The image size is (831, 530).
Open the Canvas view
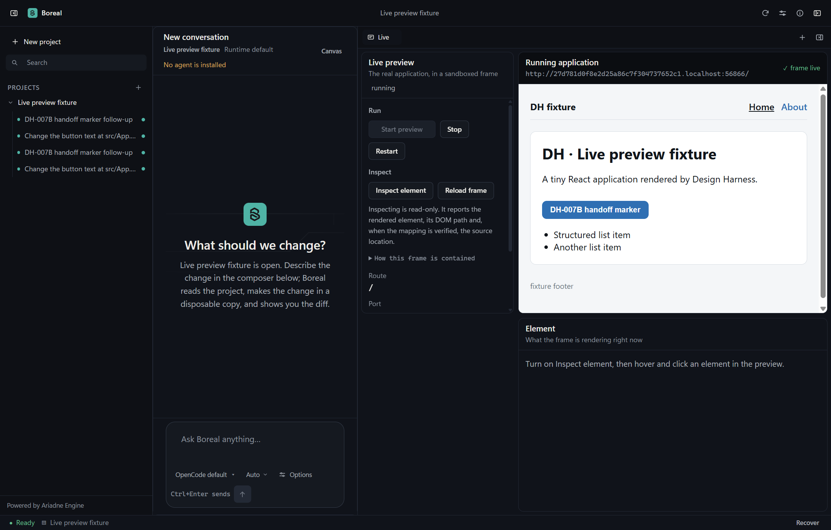coord(331,51)
